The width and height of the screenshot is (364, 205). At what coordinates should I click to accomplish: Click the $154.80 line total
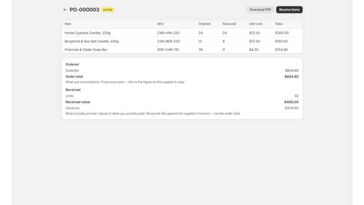coord(281,50)
